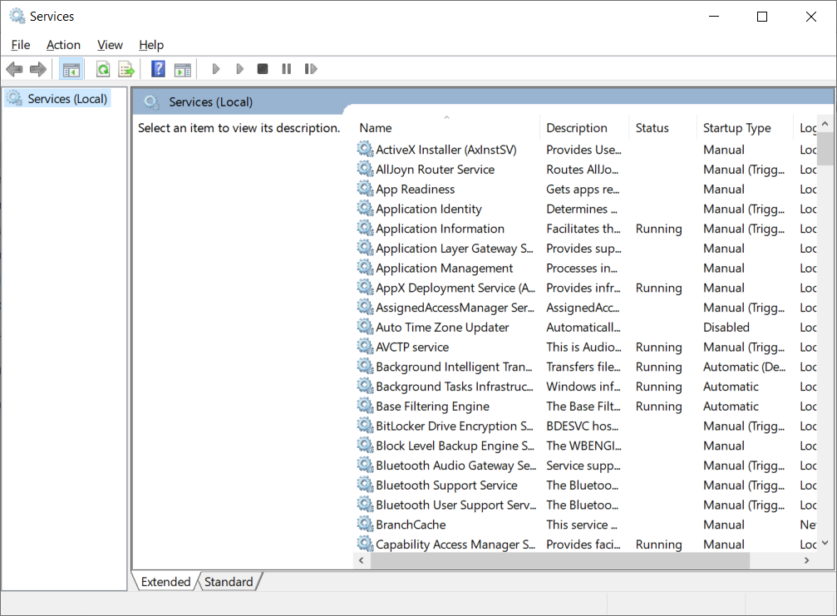
Task: Click the horizontal scrollbar right arrow
Action: click(806, 560)
